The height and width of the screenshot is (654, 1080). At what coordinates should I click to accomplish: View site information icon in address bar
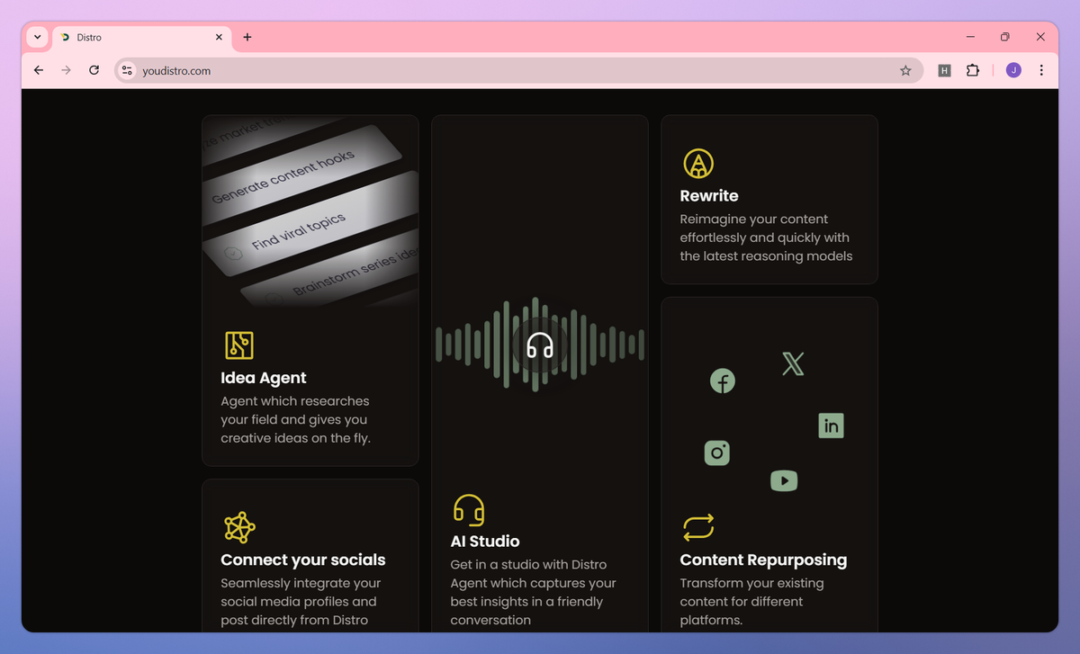(x=127, y=70)
